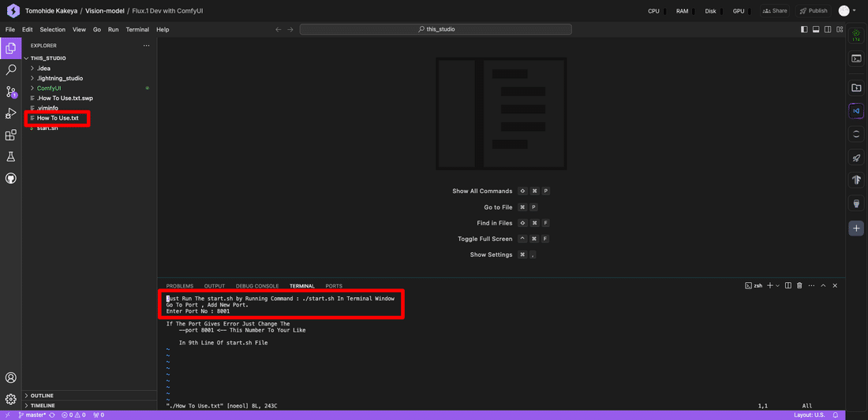Open the green machine status icon
Screen dimensions: 868x420
point(856,36)
